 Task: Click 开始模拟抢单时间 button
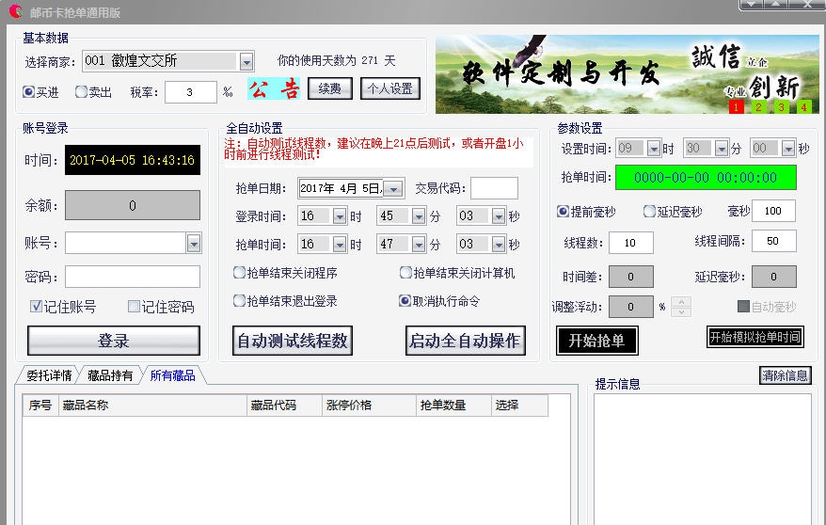[755, 337]
